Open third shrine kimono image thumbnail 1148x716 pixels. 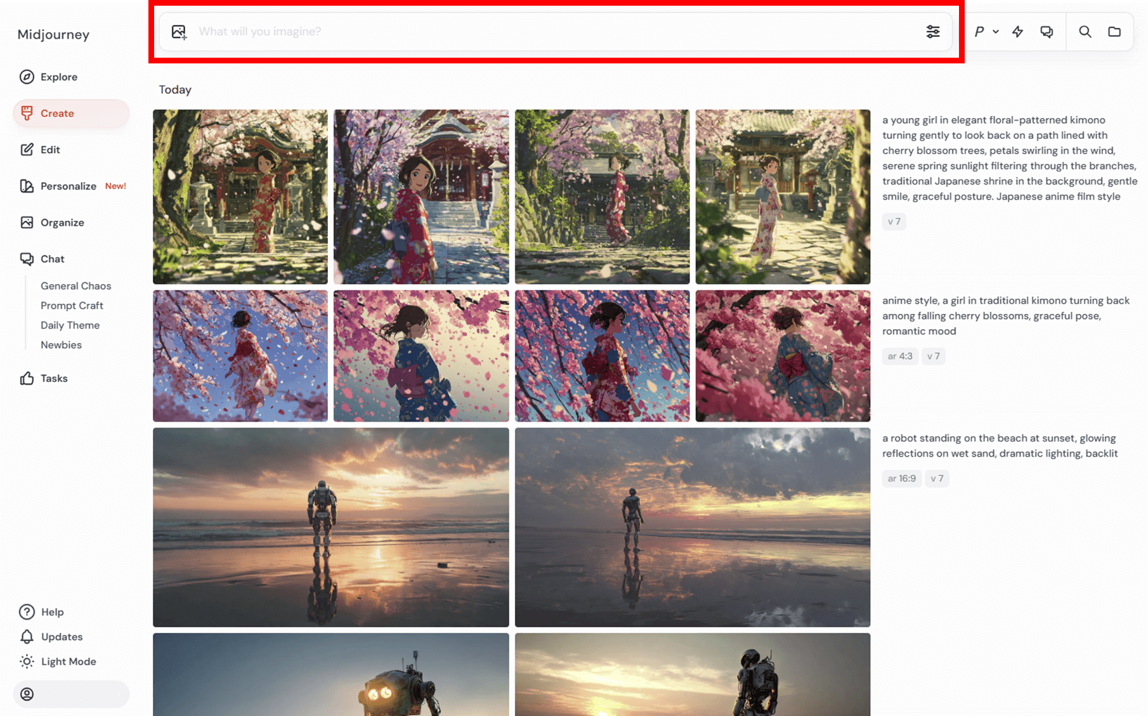click(602, 197)
